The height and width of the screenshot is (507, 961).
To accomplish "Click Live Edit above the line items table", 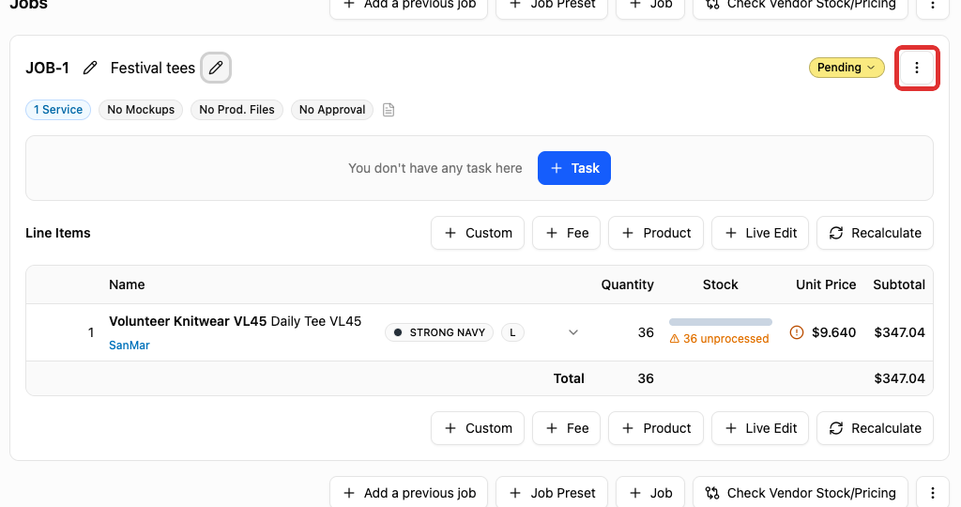I will (x=760, y=233).
